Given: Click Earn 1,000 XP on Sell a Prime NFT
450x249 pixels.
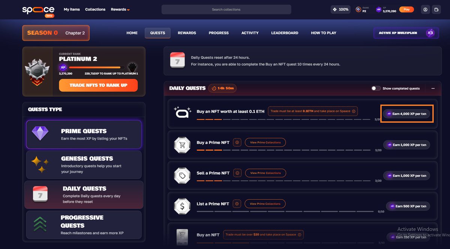Looking at the screenshot, I should point(406,175).
